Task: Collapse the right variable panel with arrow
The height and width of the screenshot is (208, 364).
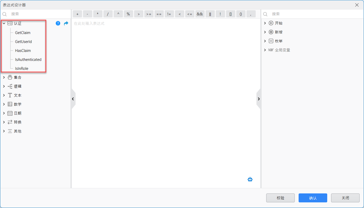Action: tap(259, 99)
